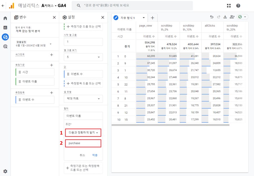The height and width of the screenshot is (176, 254).
Task: Click the 시작 열 그룹 input field
Action: 83,42
